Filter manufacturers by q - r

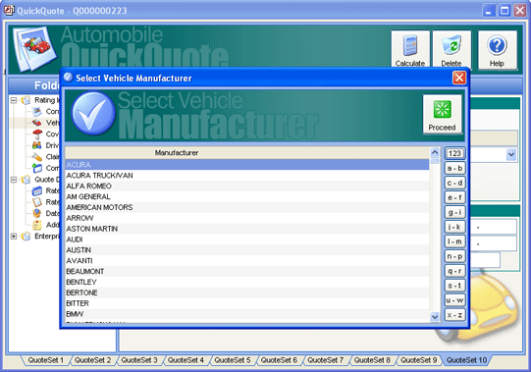[x=454, y=271]
